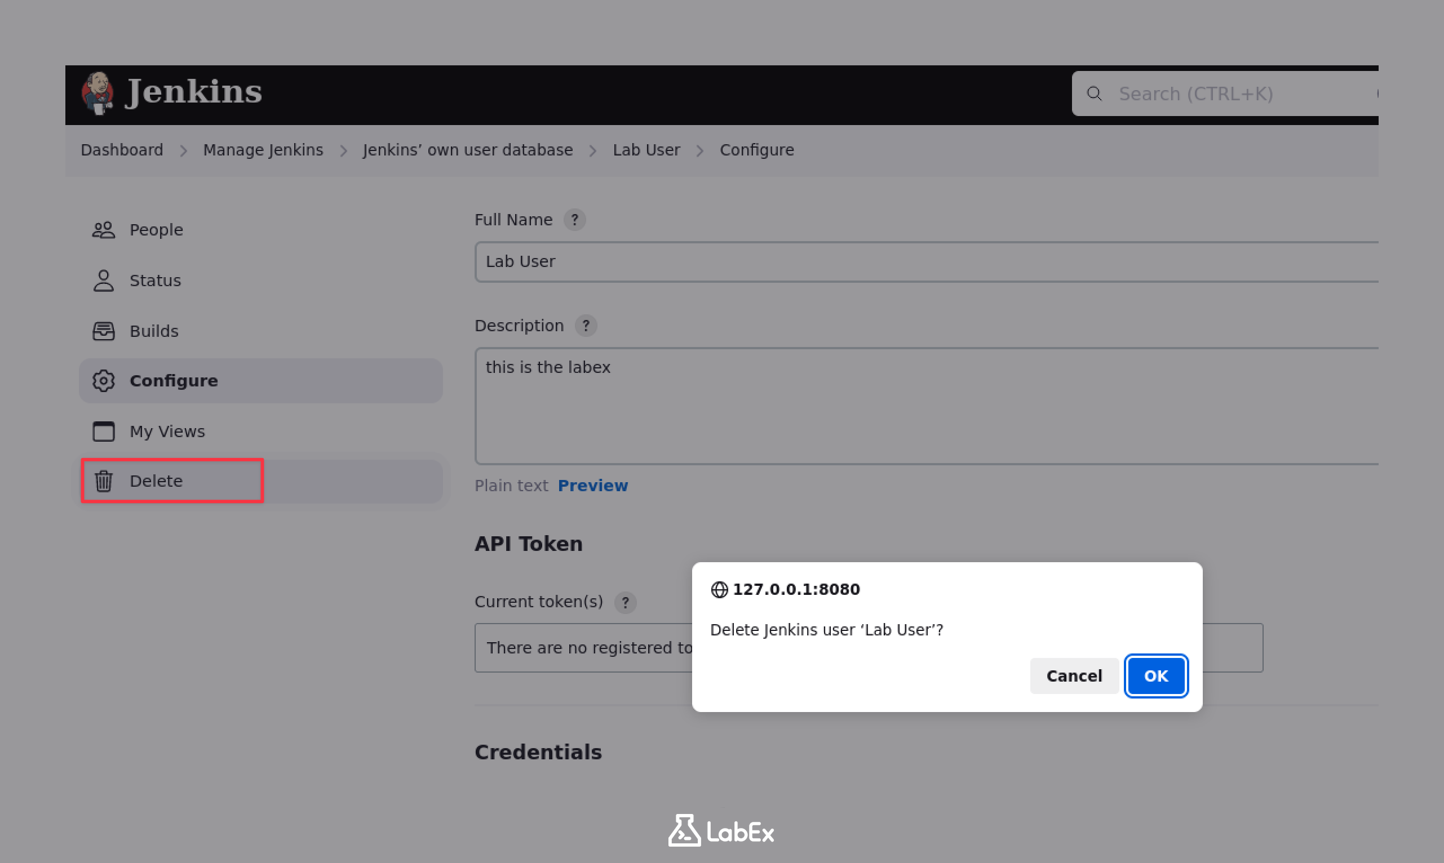Click inside the Search (CTRL+K) box

(1222, 94)
